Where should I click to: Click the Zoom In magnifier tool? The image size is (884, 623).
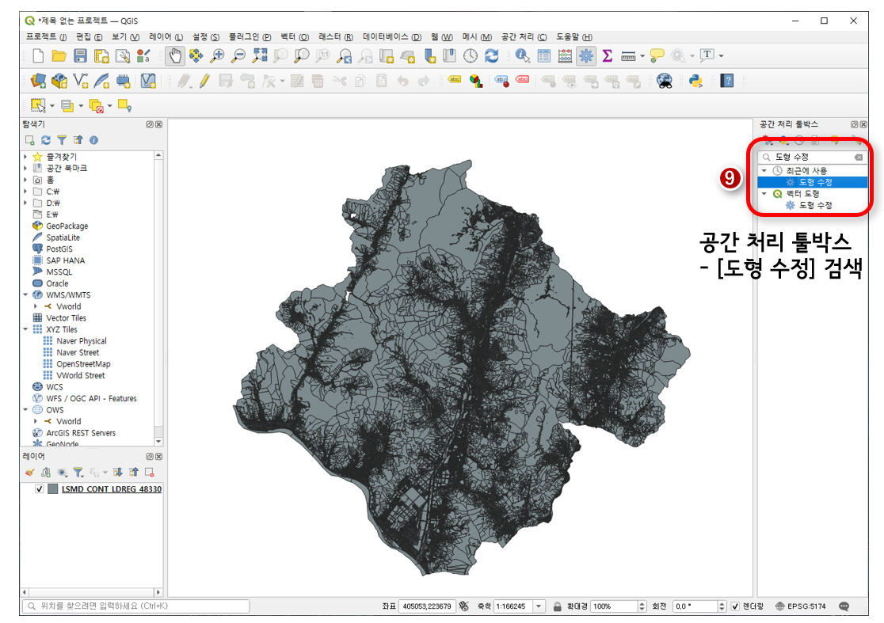(217, 55)
